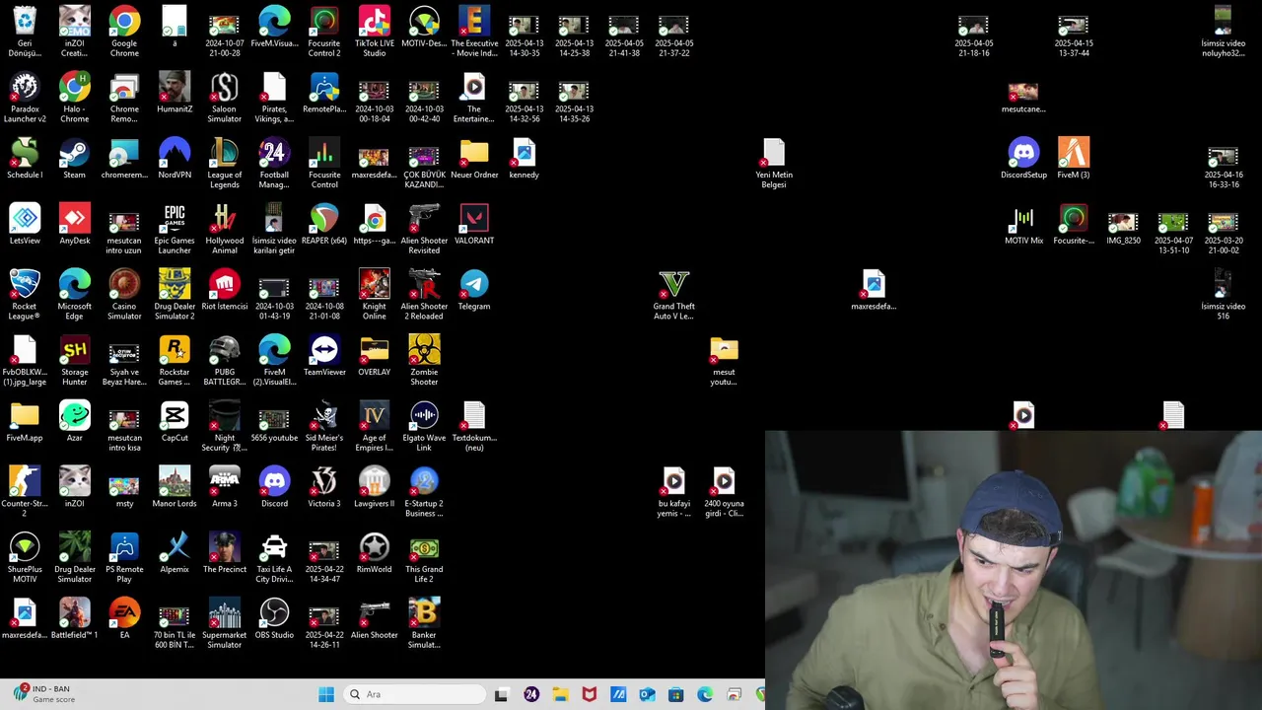The width and height of the screenshot is (1262, 710).
Task: Open File Explorer from the taskbar
Action: tap(560, 694)
